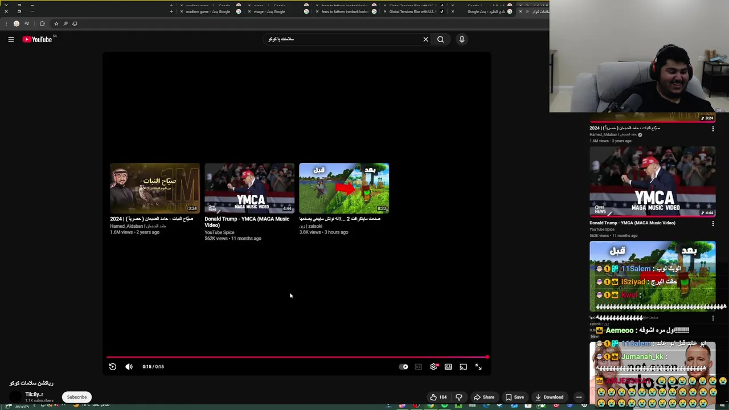Screen dimensions: 729x410
Task: Go to the YouTube home logo
Action: pos(38,39)
